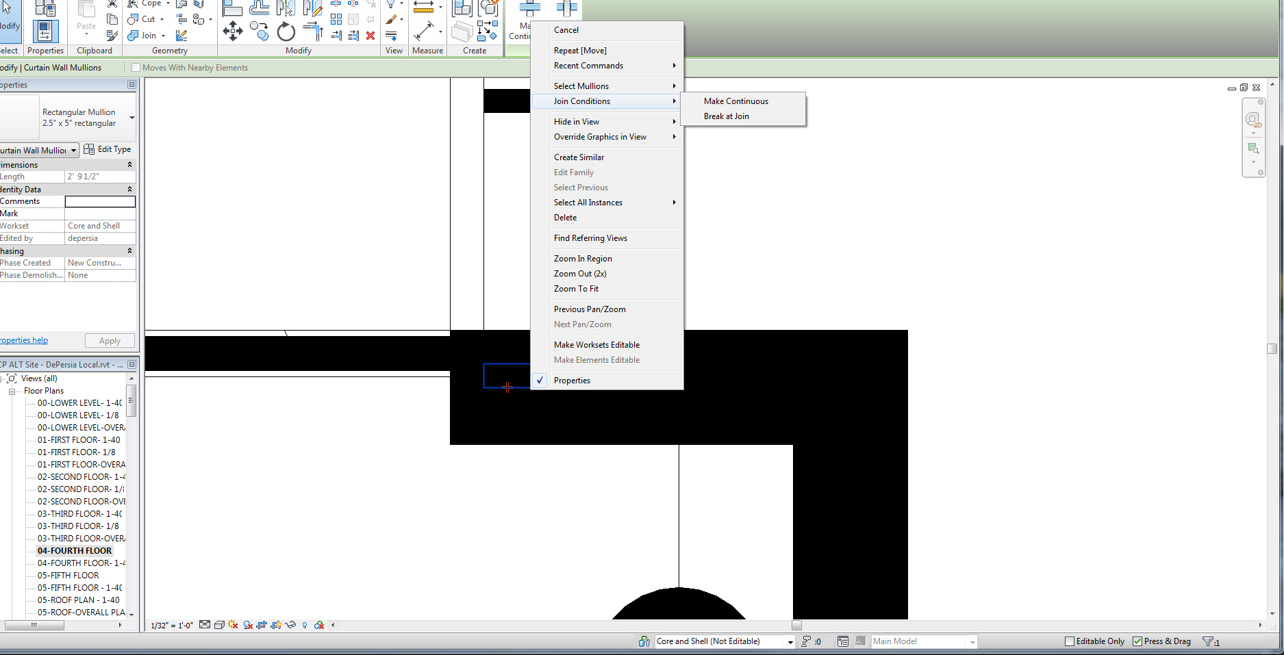Click the Rotate tool icon
1284x655 pixels.
pos(286,31)
